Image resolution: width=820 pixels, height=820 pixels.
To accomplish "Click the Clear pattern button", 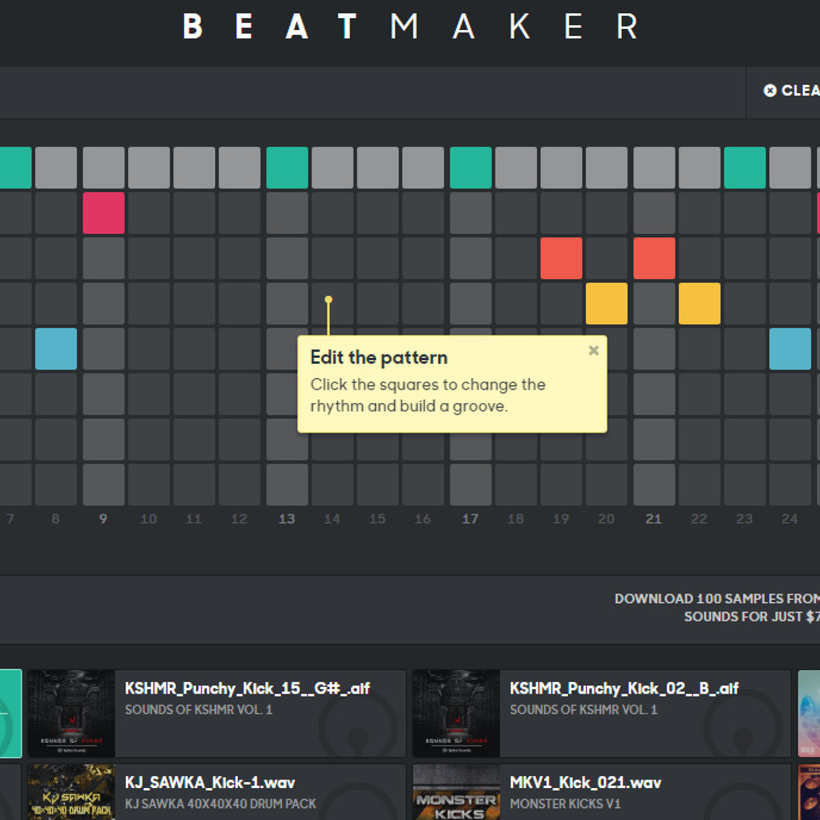I will [791, 91].
